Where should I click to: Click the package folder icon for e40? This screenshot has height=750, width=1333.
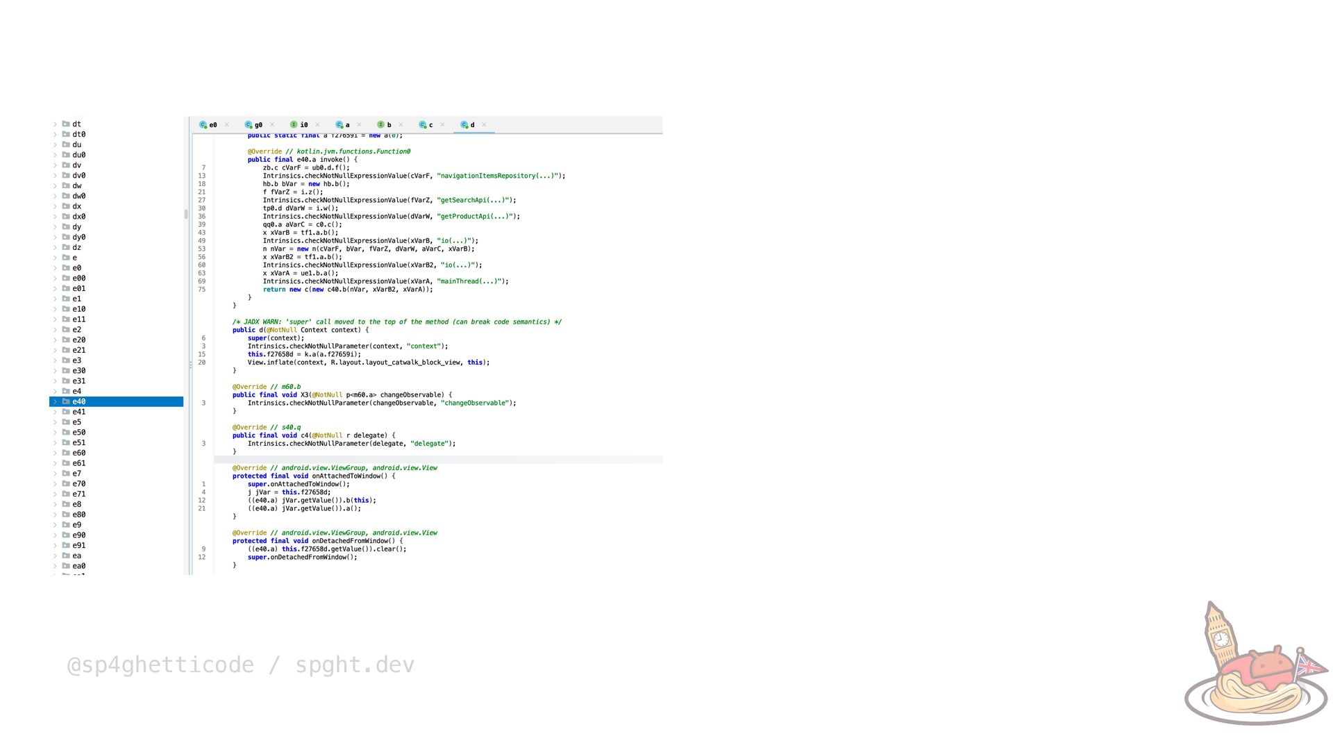[66, 401]
